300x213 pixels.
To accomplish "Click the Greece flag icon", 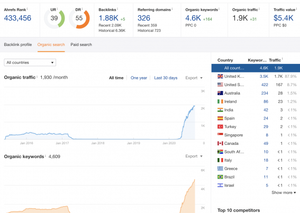I will 220,169.
